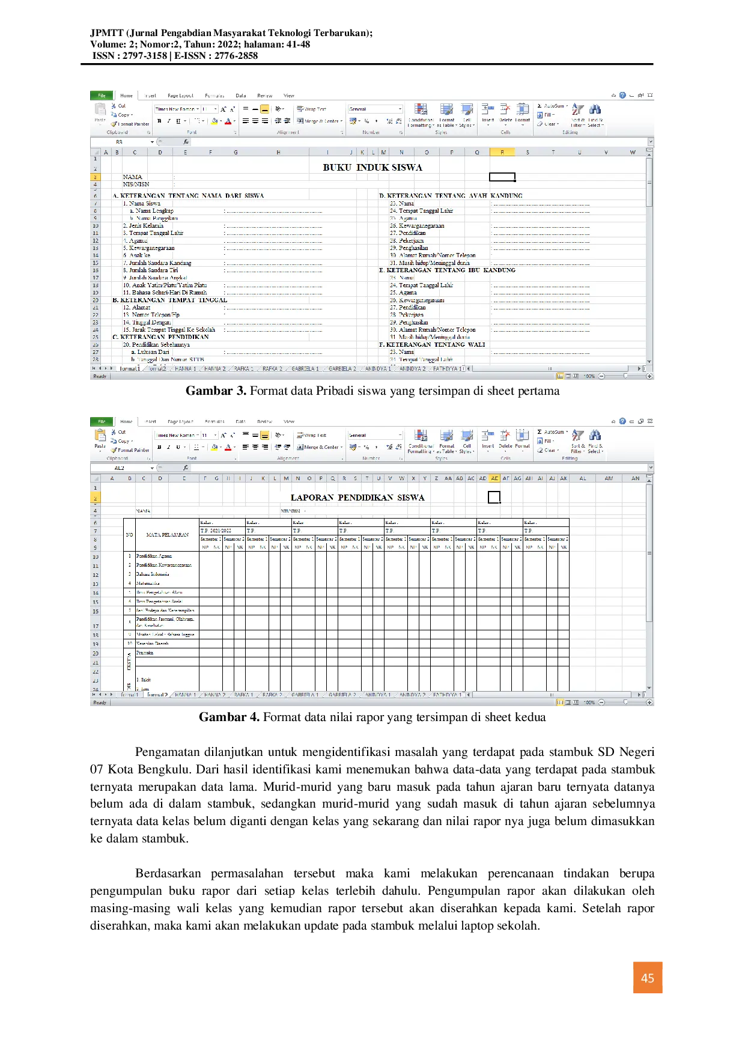Viewport: 745px width, 1054px height.
Task: Open font name dropdown in Gambar 3 Excel
Action: coord(197,109)
